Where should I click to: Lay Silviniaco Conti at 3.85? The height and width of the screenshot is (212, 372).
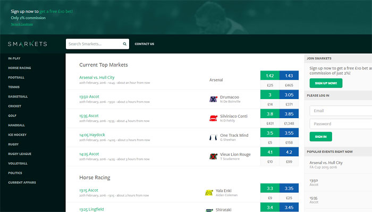289,114
